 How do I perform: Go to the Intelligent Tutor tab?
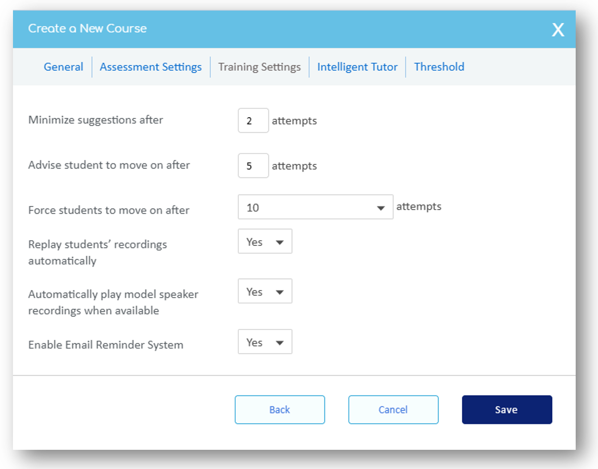point(357,67)
